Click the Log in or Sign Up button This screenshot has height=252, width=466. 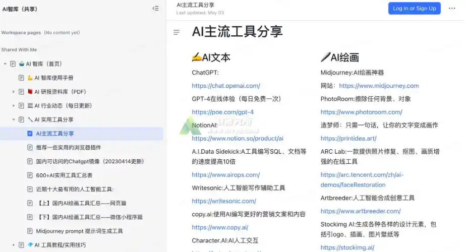click(x=414, y=9)
